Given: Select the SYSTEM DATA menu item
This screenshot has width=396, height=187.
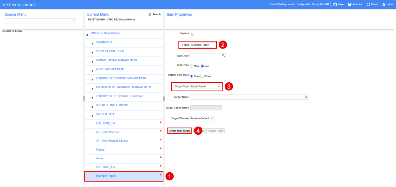Looking at the screenshot, I should [x=105, y=114].
